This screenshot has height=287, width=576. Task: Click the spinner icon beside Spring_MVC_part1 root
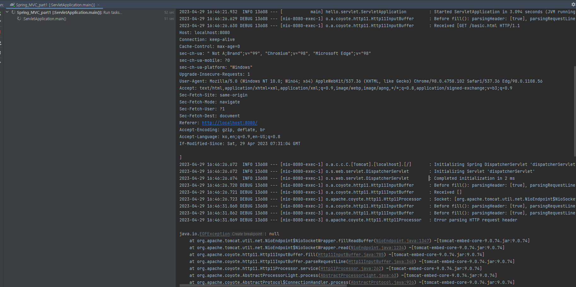[x=13, y=12]
